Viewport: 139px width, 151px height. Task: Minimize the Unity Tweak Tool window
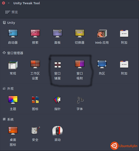pos(9,3)
